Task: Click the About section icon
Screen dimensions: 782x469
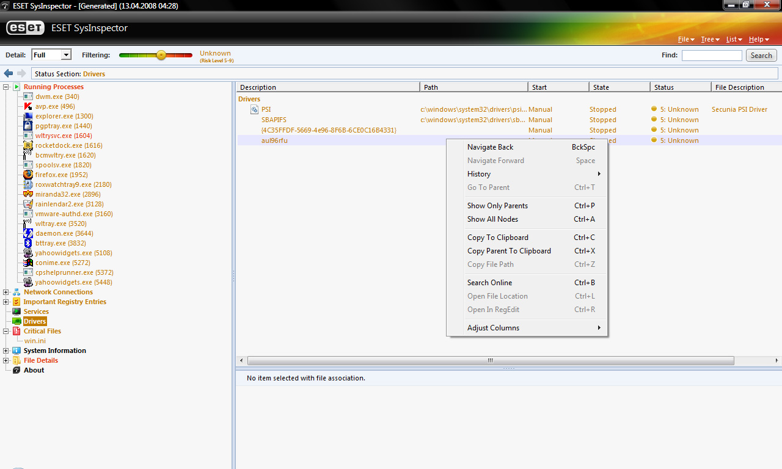Action: [x=16, y=370]
